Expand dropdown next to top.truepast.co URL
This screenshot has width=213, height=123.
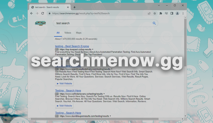pyautogui.click(x=93, y=49)
